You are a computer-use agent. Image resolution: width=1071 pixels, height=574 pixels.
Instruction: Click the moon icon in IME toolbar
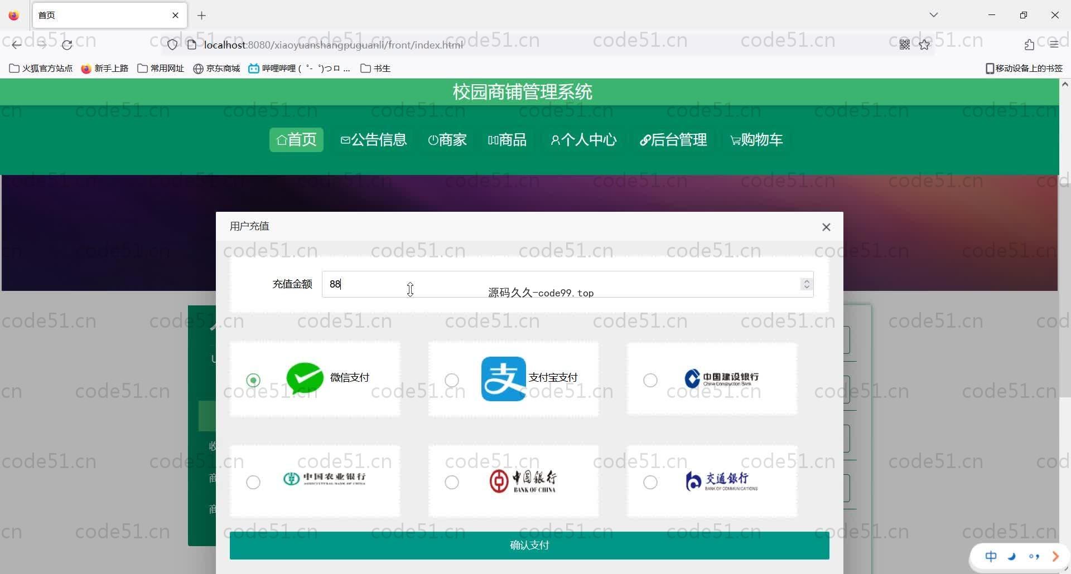click(1012, 556)
